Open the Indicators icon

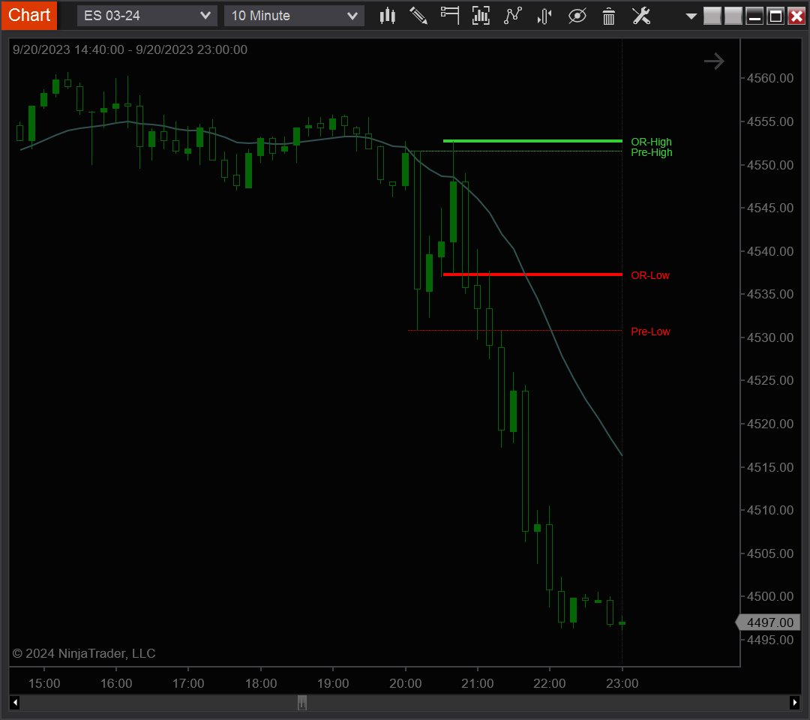click(x=513, y=16)
